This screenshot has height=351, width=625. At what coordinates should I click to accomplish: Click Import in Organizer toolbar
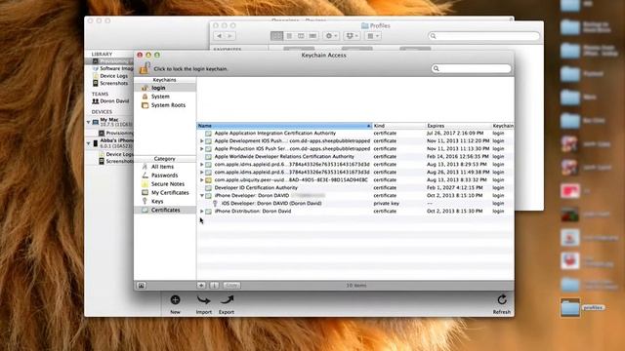[204, 304]
